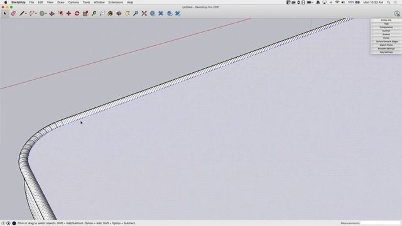Expand the Shadow Settings panel

386,49
